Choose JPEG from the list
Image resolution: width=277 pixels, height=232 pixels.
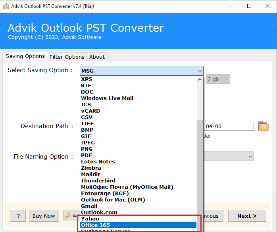[x=138, y=143]
